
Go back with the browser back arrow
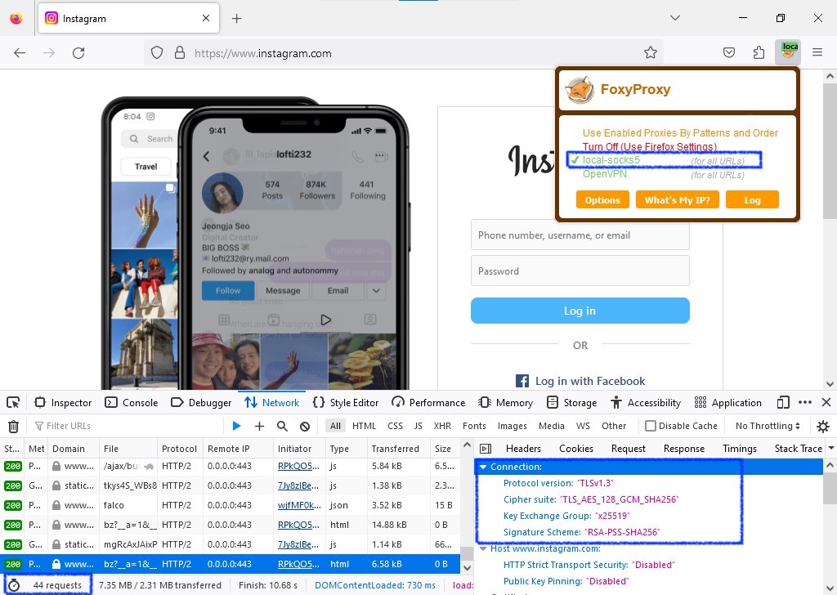20,53
